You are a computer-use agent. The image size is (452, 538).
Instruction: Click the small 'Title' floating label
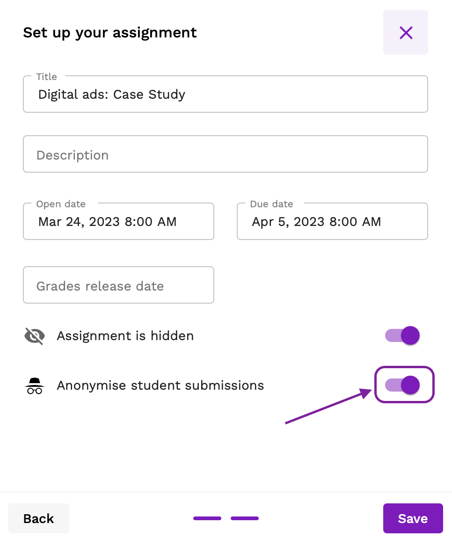coord(47,77)
